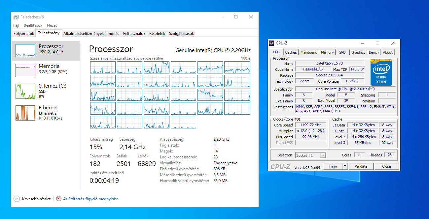Switch to the Szolgáltatások tab
The height and width of the screenshot is (219, 429).
181,34
